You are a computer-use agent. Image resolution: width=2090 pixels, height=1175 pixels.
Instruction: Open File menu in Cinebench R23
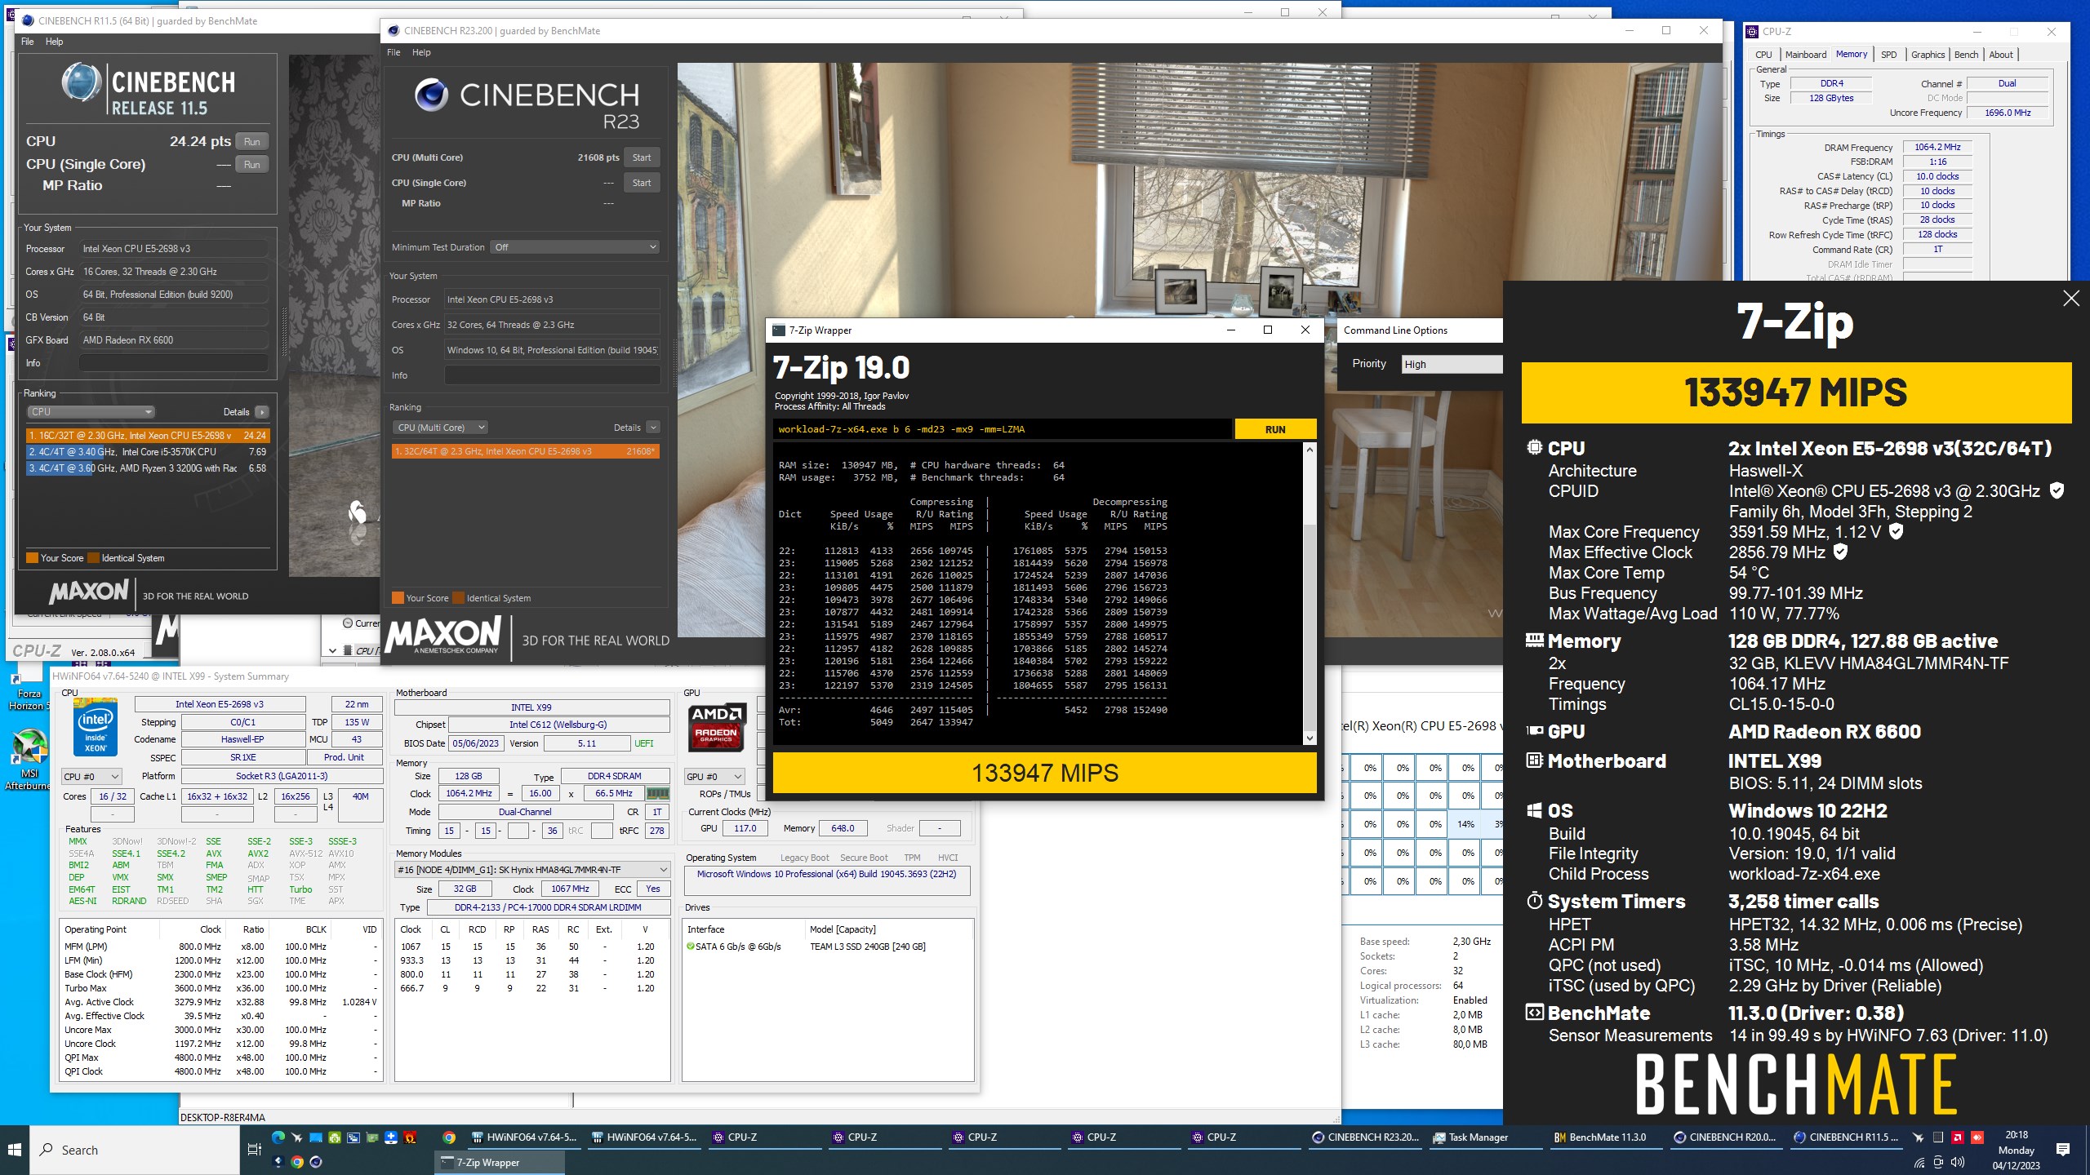(394, 52)
